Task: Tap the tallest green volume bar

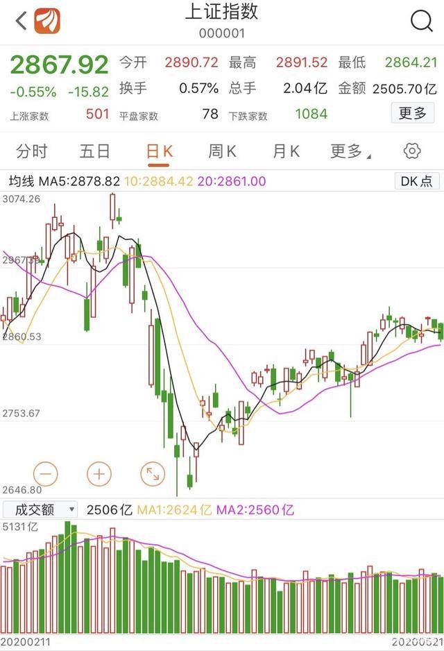Action: (67, 577)
